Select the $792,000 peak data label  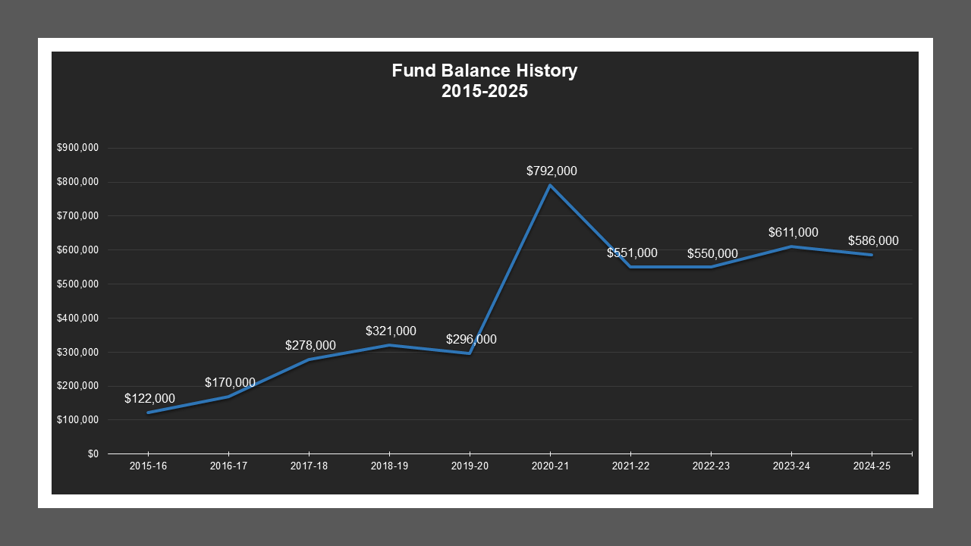pyautogui.click(x=551, y=171)
